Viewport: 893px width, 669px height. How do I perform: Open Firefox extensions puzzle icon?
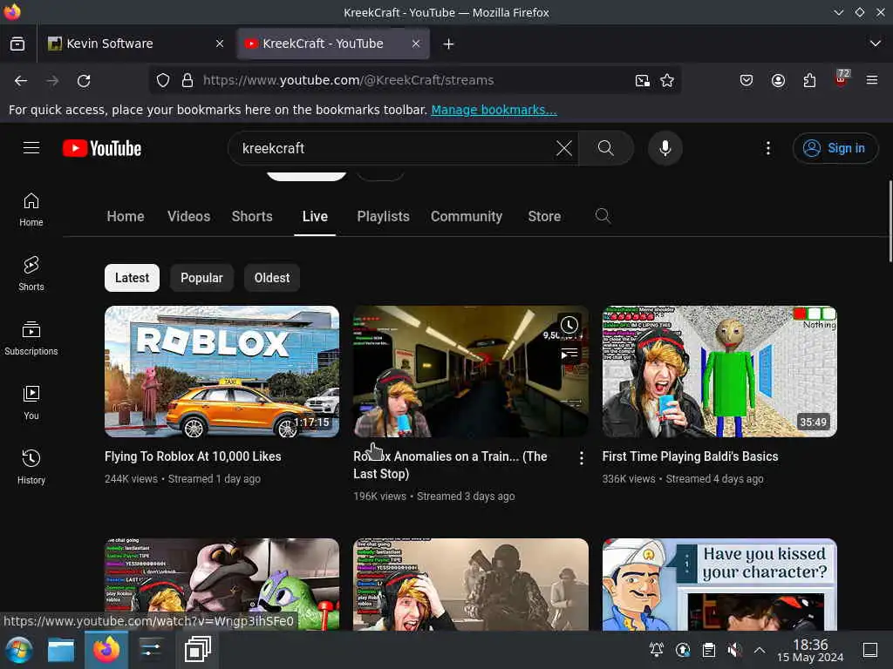tap(809, 81)
